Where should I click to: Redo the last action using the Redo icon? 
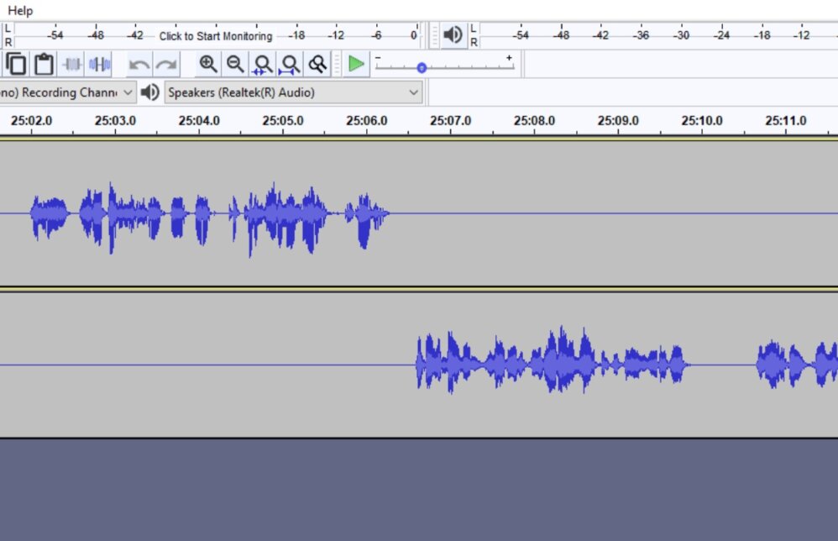coord(166,63)
